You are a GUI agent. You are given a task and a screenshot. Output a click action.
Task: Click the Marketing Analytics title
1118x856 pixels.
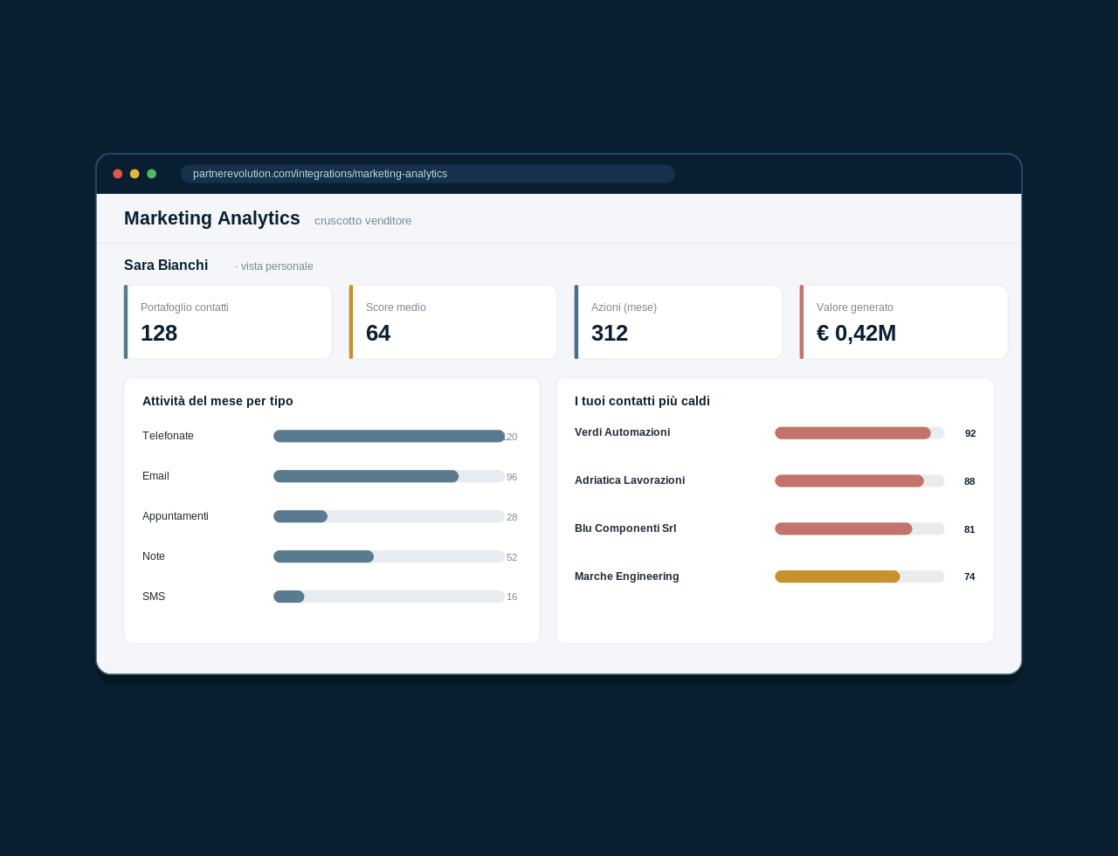pyautogui.click(x=212, y=218)
